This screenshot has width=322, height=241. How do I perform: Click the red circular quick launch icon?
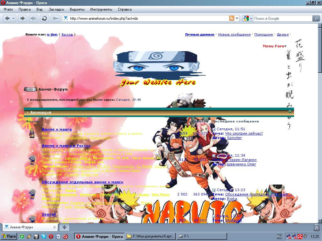65,237
